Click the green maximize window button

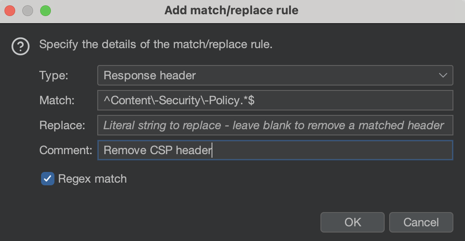pyautogui.click(x=46, y=10)
